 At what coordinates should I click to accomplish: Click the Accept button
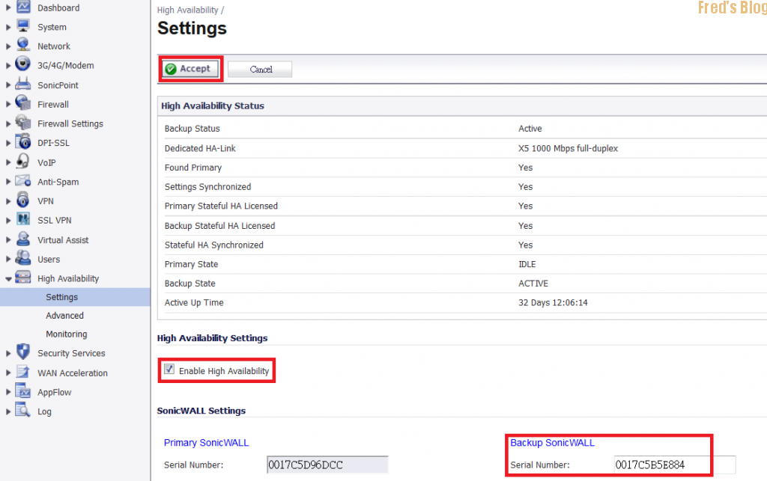pos(190,68)
